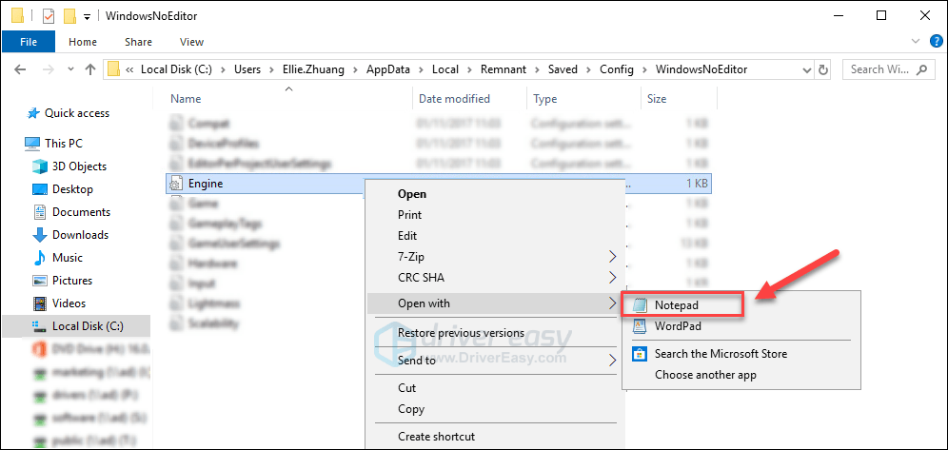Image resolution: width=948 pixels, height=450 pixels.
Task: Choose Search the Microsoft Store
Action: pyautogui.click(x=721, y=353)
